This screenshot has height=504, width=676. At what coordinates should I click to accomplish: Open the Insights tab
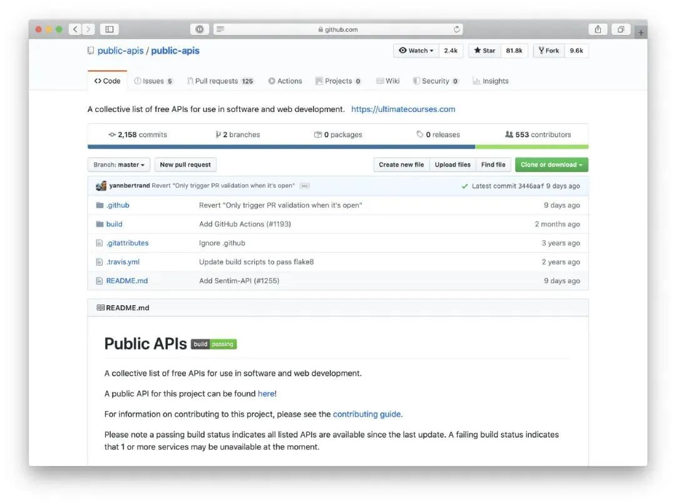pos(491,81)
